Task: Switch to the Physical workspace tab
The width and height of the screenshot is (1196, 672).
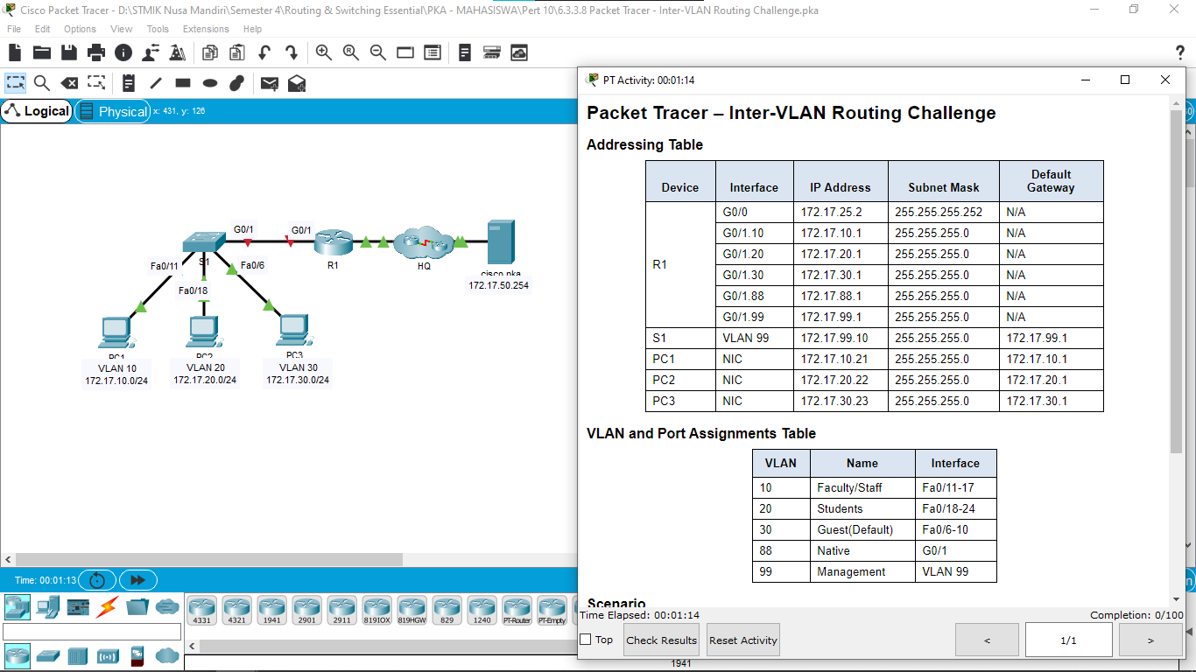Action: coord(113,111)
